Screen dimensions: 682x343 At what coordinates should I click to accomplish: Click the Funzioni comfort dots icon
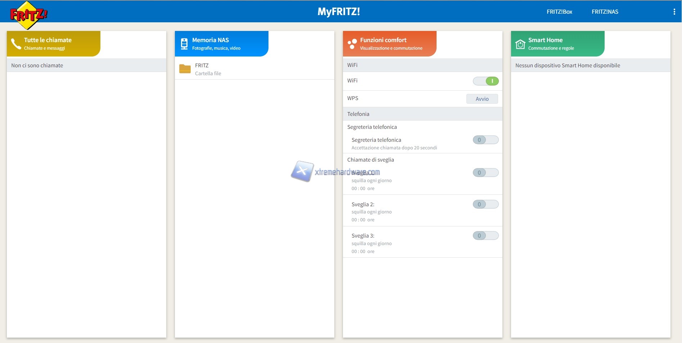tap(352, 44)
